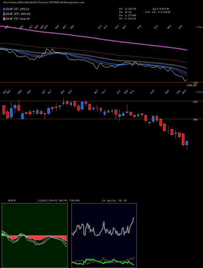
Task: Click the 'Avg V: 0.019 M' value
Action: click(161, 9)
